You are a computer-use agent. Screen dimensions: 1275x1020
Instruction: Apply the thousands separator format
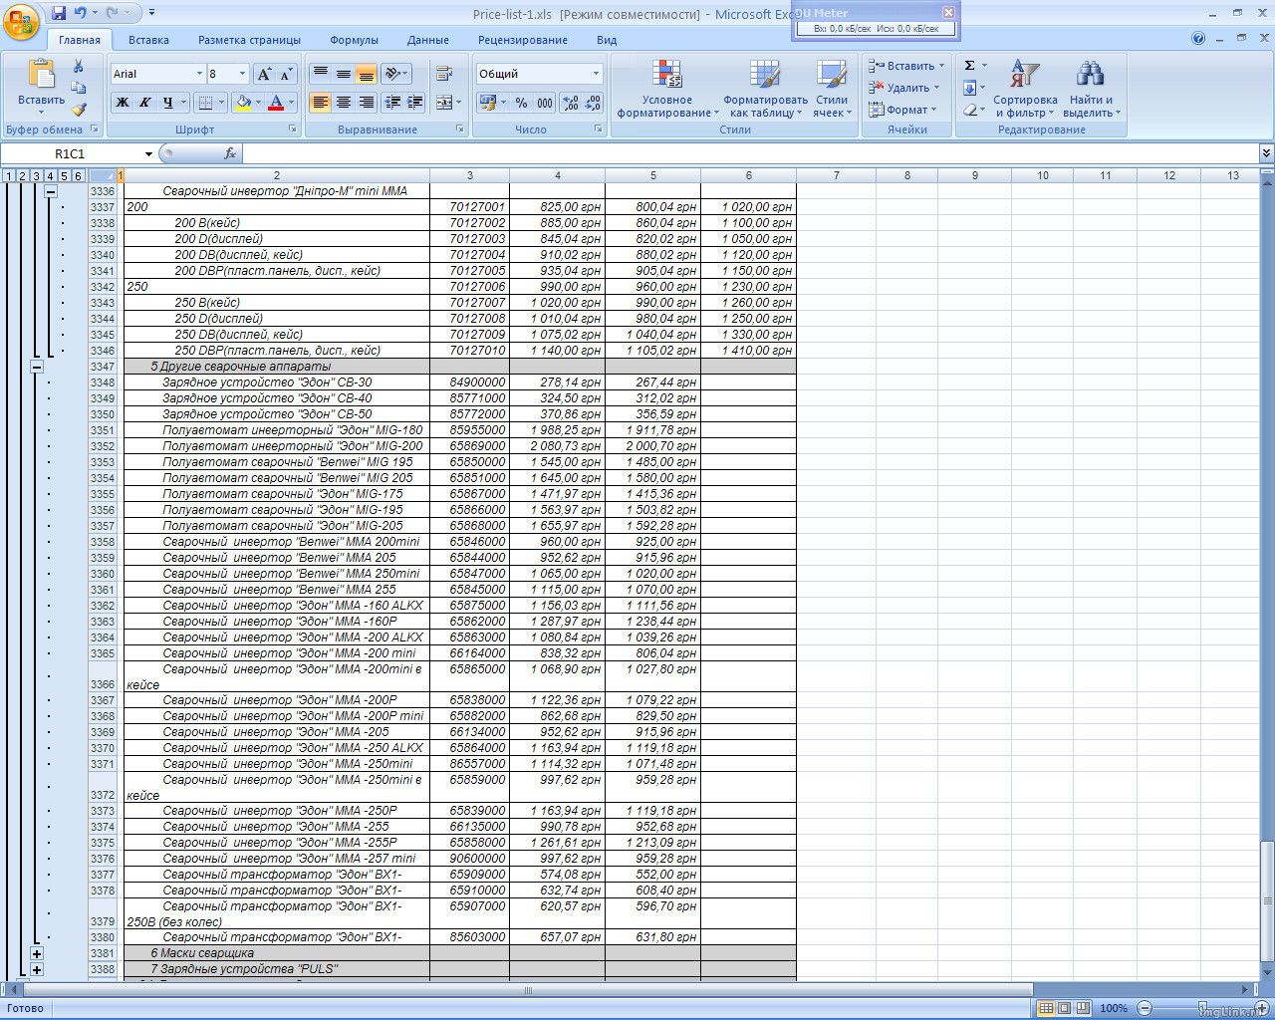(x=545, y=102)
